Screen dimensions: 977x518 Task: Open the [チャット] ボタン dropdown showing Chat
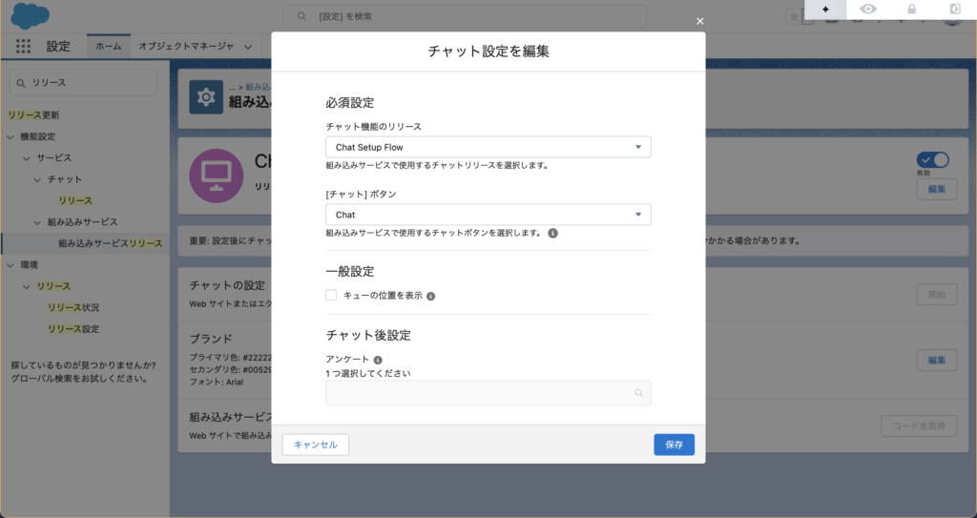pos(488,215)
